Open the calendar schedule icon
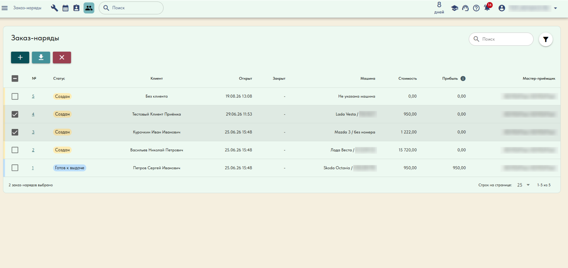 [65, 8]
